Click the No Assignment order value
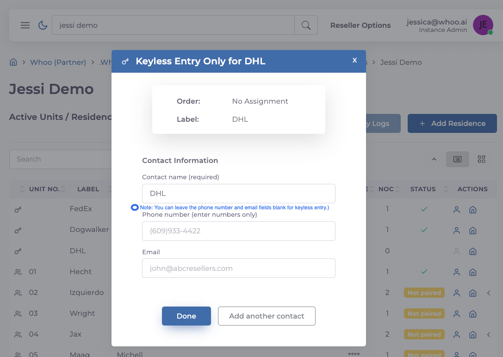This screenshot has height=357, width=503. click(260, 101)
